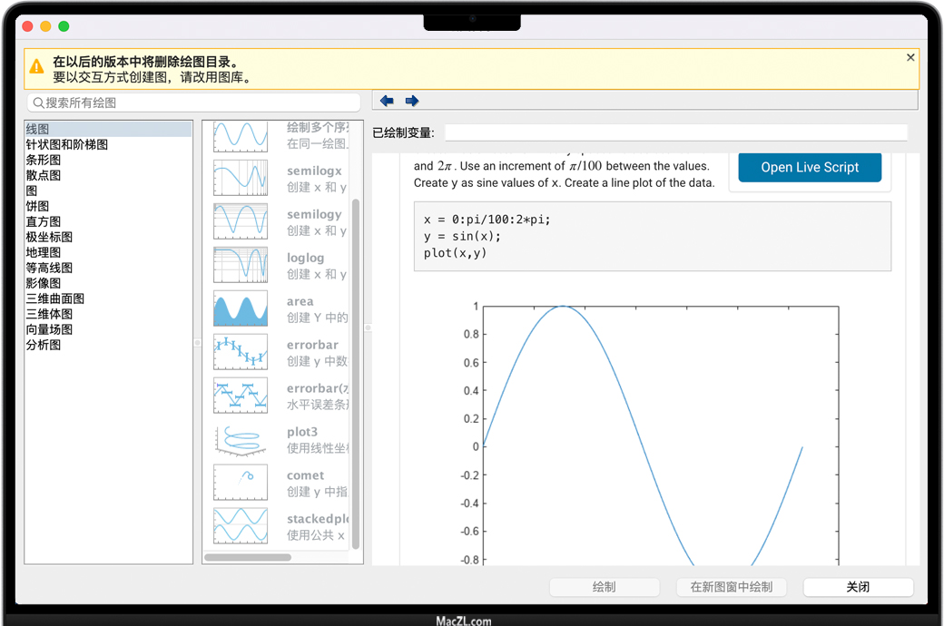This screenshot has width=944, height=626.
Task: Click the warning triangle icon
Action: pyautogui.click(x=36, y=67)
